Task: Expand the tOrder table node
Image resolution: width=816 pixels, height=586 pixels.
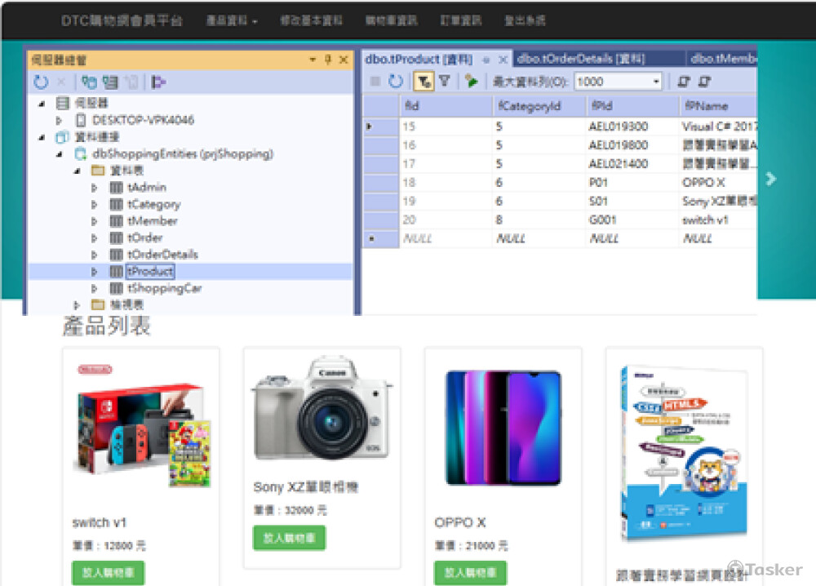Action: pos(94,238)
